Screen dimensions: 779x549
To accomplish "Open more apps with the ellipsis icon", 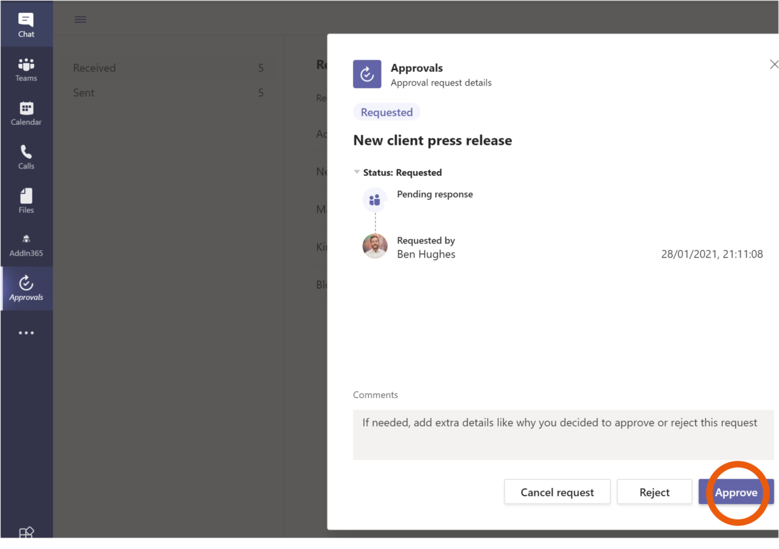I will (26, 332).
